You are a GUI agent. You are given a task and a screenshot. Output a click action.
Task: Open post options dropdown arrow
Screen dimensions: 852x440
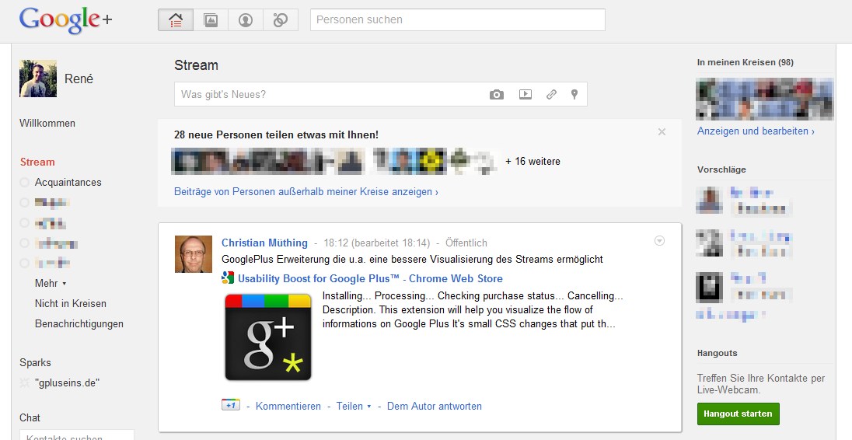pos(660,241)
